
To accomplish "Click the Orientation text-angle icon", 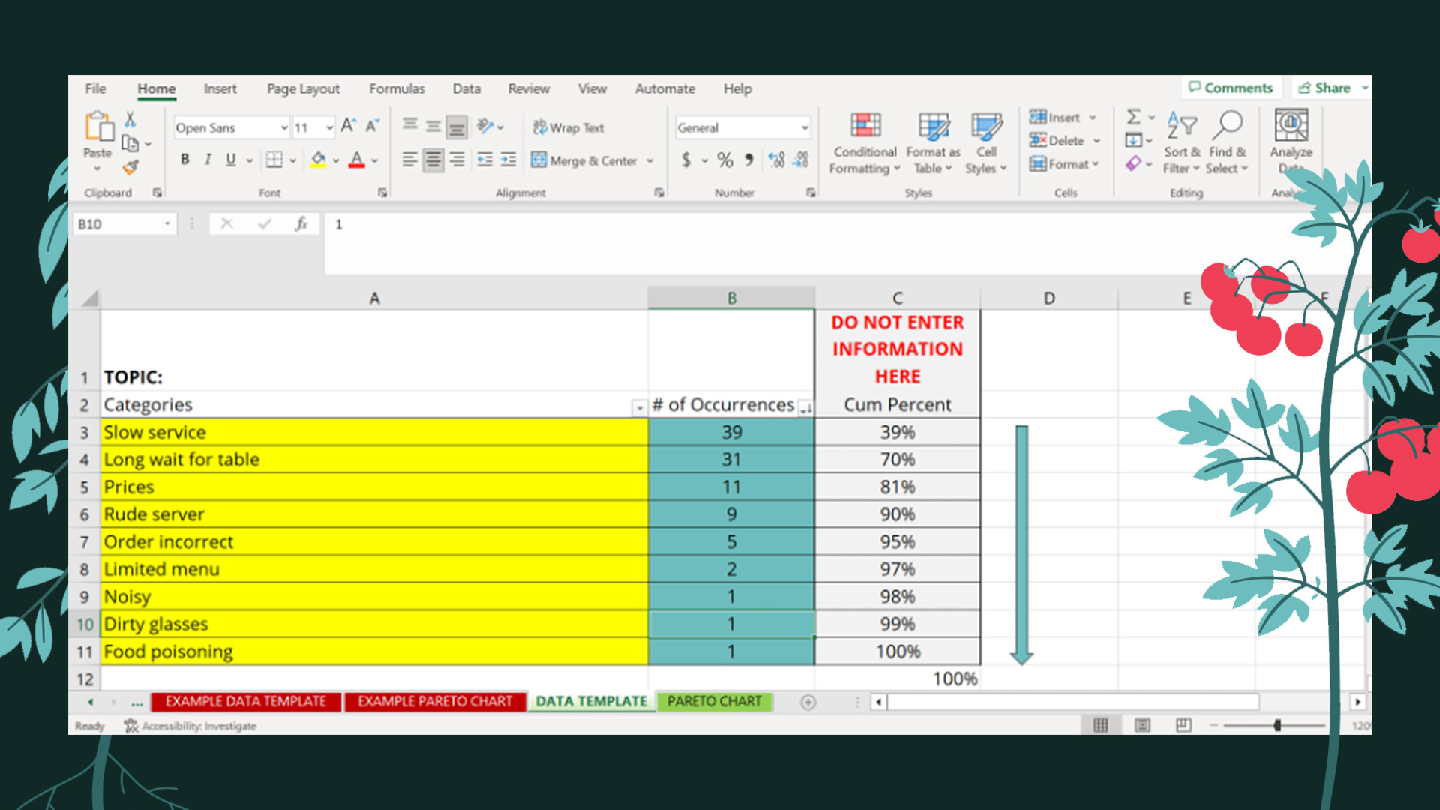I will (x=485, y=126).
